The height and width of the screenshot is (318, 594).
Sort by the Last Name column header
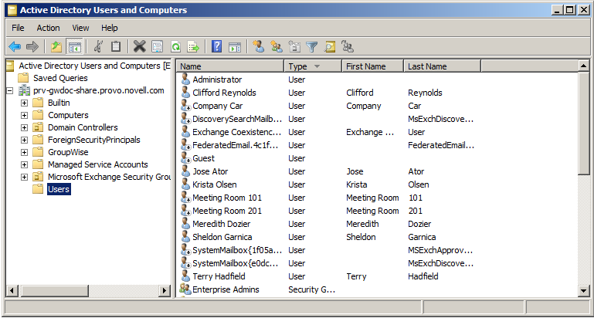click(x=442, y=66)
